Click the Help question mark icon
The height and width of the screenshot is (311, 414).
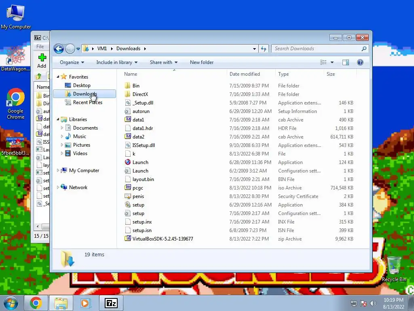[x=360, y=62]
